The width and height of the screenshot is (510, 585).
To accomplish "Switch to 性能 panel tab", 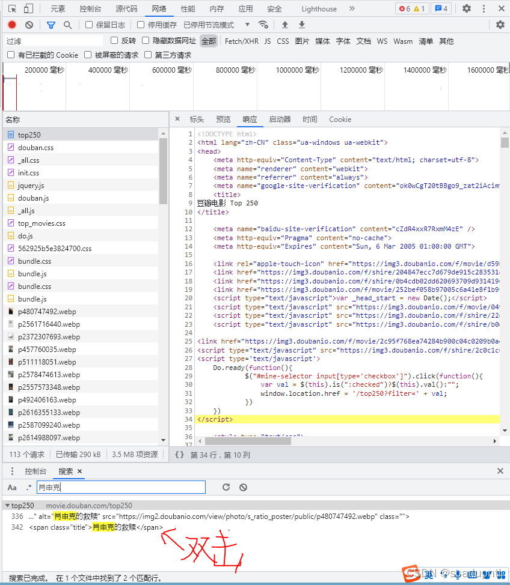I will 188,8.
